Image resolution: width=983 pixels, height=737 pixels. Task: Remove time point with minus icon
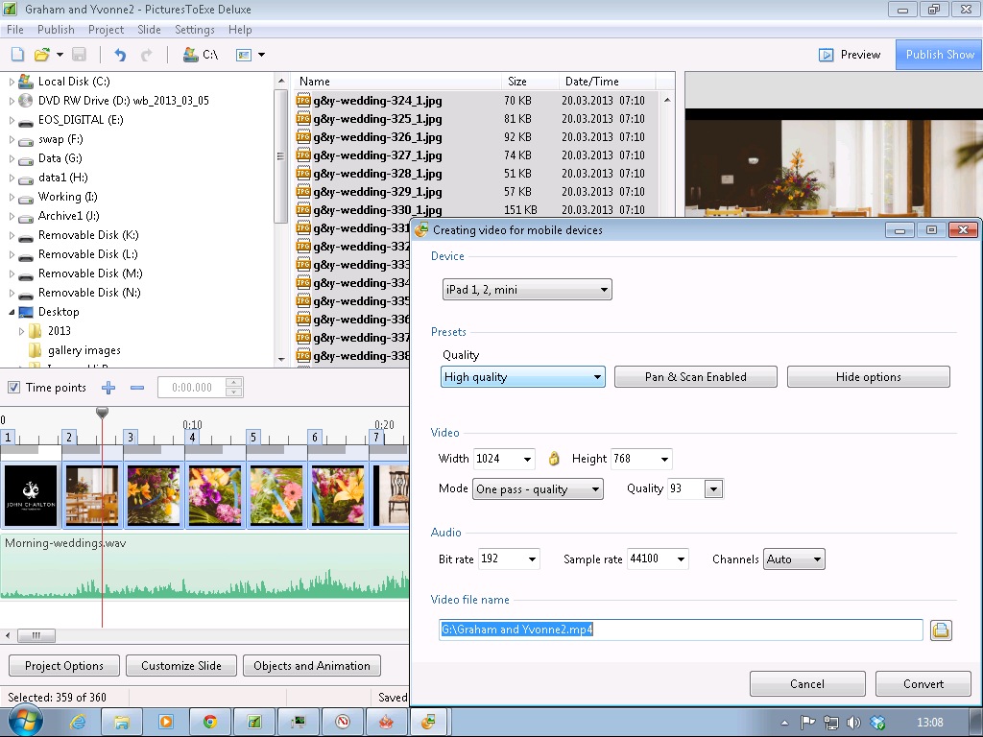(x=137, y=388)
